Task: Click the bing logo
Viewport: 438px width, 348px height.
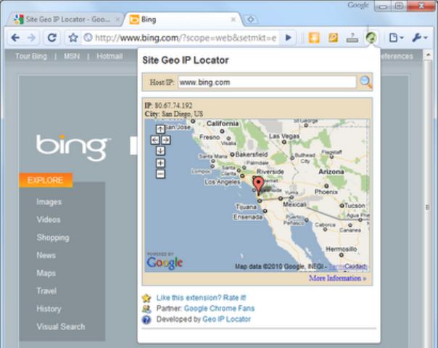Action: click(73, 147)
